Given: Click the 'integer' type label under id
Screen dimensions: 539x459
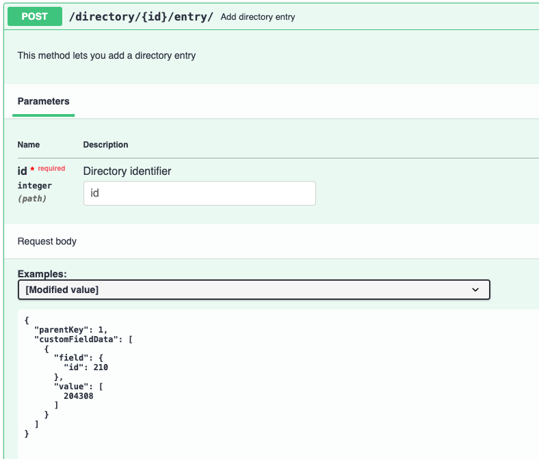Looking at the screenshot, I should pyautogui.click(x=34, y=185).
